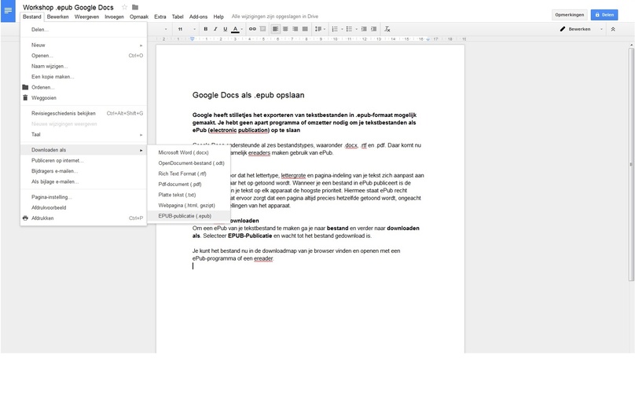Expand the Nieuw submenu
This screenshot has width=635, height=395.
[83, 45]
